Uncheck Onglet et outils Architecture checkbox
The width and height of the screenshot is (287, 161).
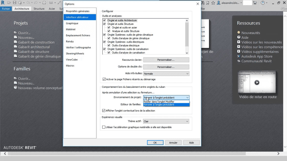tap(104, 20)
